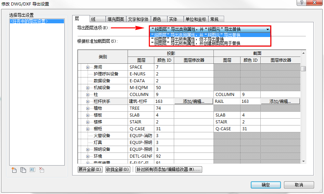Open the 文字和字体 tab

138,19
